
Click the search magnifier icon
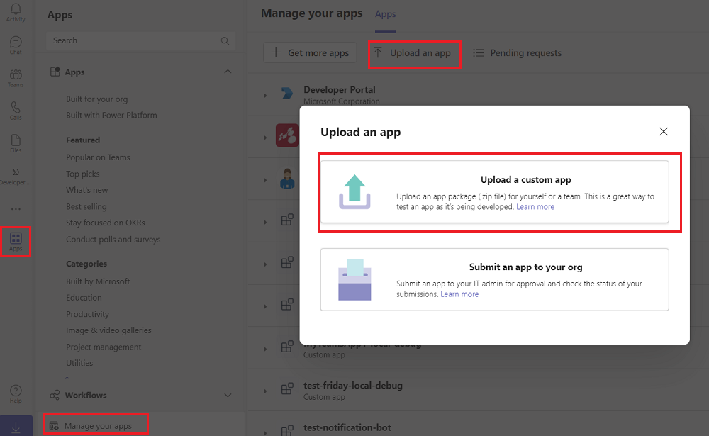pyautogui.click(x=225, y=40)
